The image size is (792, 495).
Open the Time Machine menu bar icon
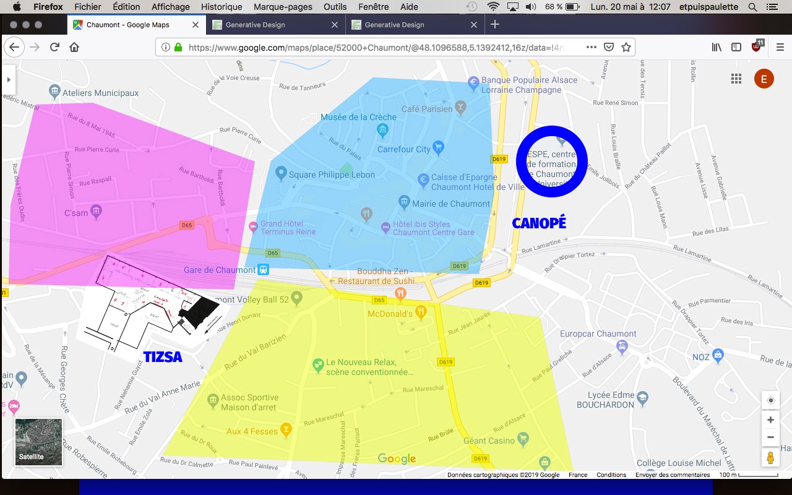pyautogui.click(x=472, y=7)
